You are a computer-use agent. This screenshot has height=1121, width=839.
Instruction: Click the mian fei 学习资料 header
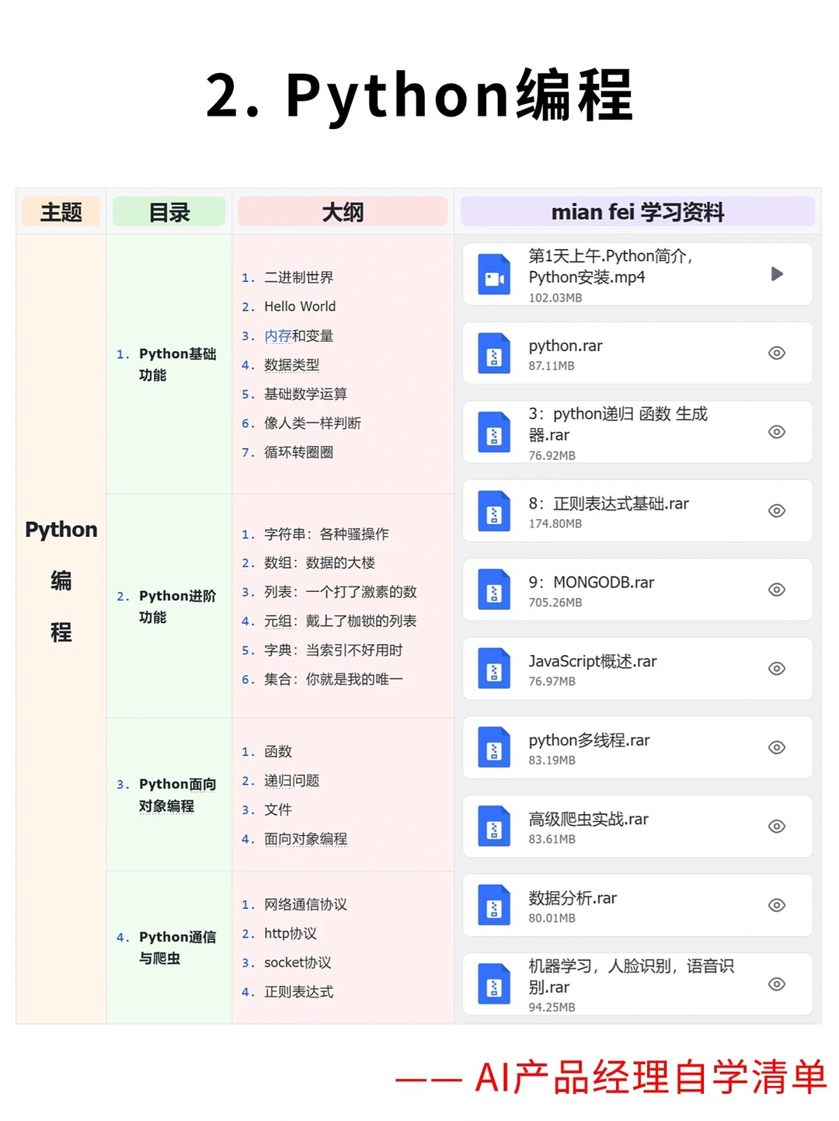point(638,212)
